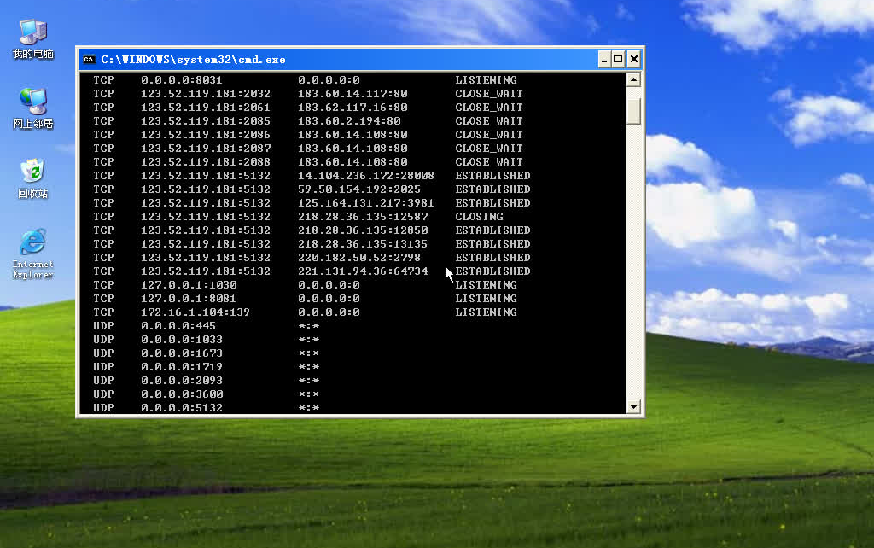Click UDP entry 0.0.0.0:1673

pos(182,353)
